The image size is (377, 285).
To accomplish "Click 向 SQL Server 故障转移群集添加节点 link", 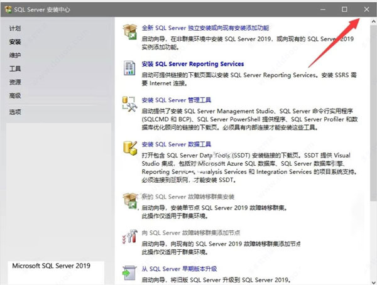I will 190,233.
